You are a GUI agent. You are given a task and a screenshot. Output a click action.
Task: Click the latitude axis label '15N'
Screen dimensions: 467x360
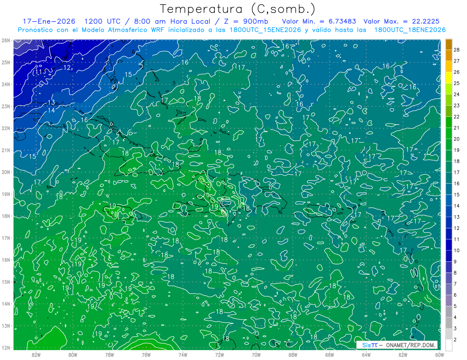click(6, 282)
